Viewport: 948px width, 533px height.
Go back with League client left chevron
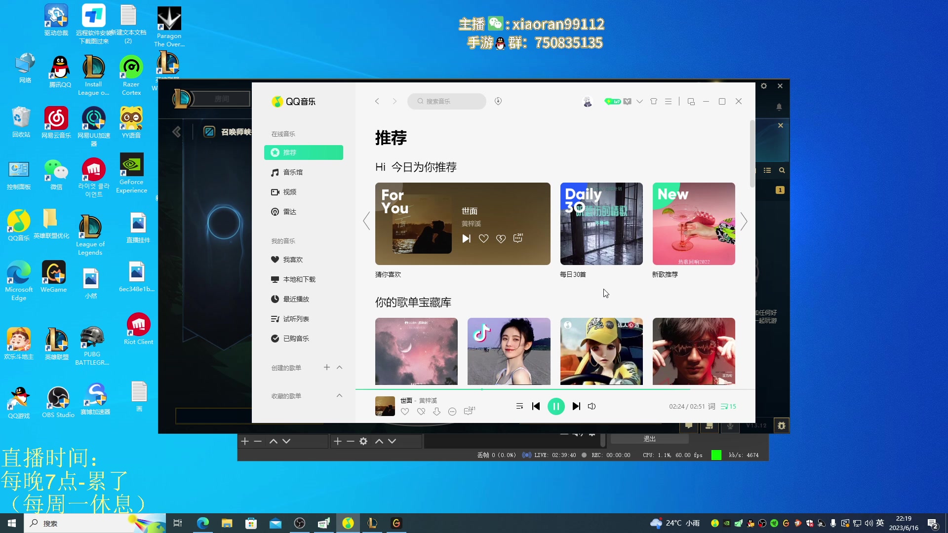pos(176,132)
